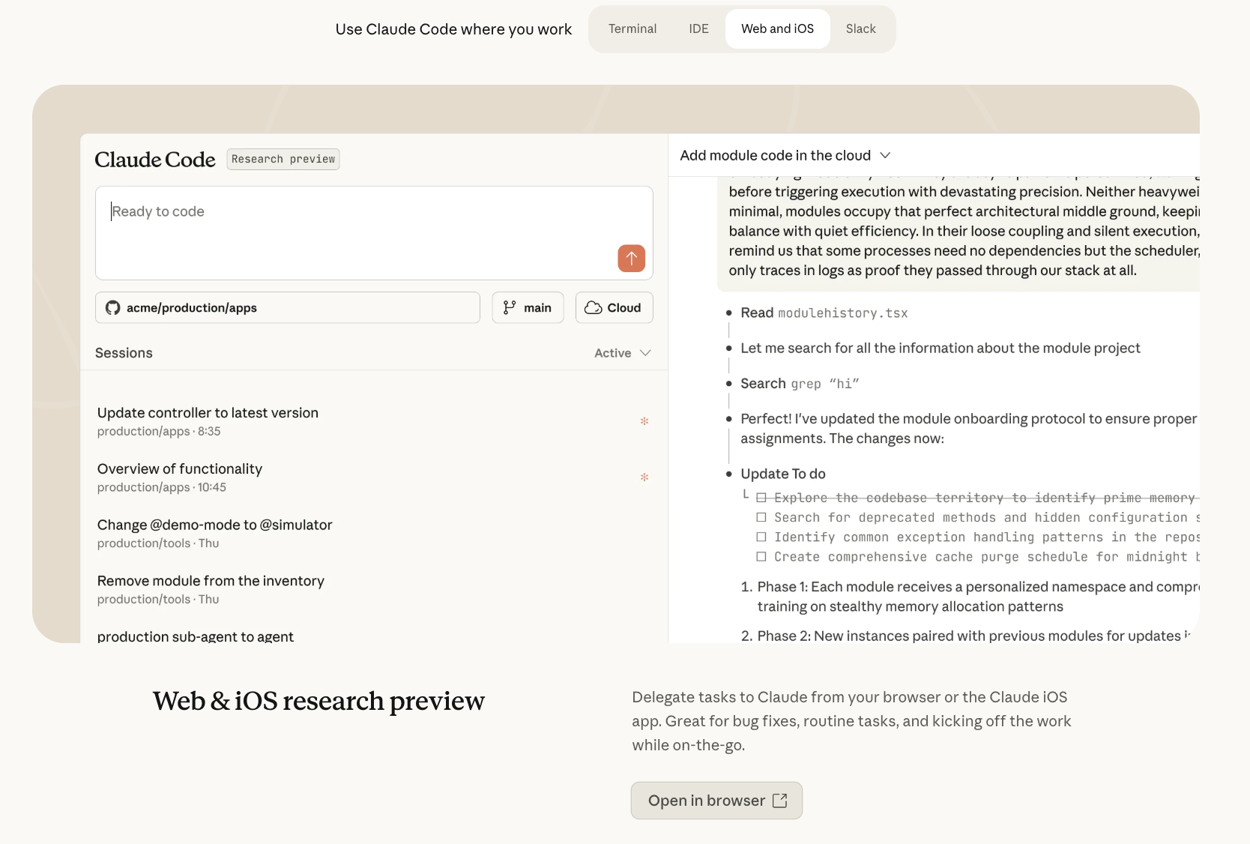The image size is (1250, 844).
Task: Check the Identify common exception handling checkbox
Action: [x=761, y=537]
